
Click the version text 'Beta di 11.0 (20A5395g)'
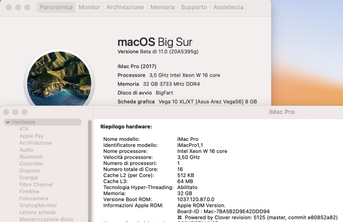point(169,51)
